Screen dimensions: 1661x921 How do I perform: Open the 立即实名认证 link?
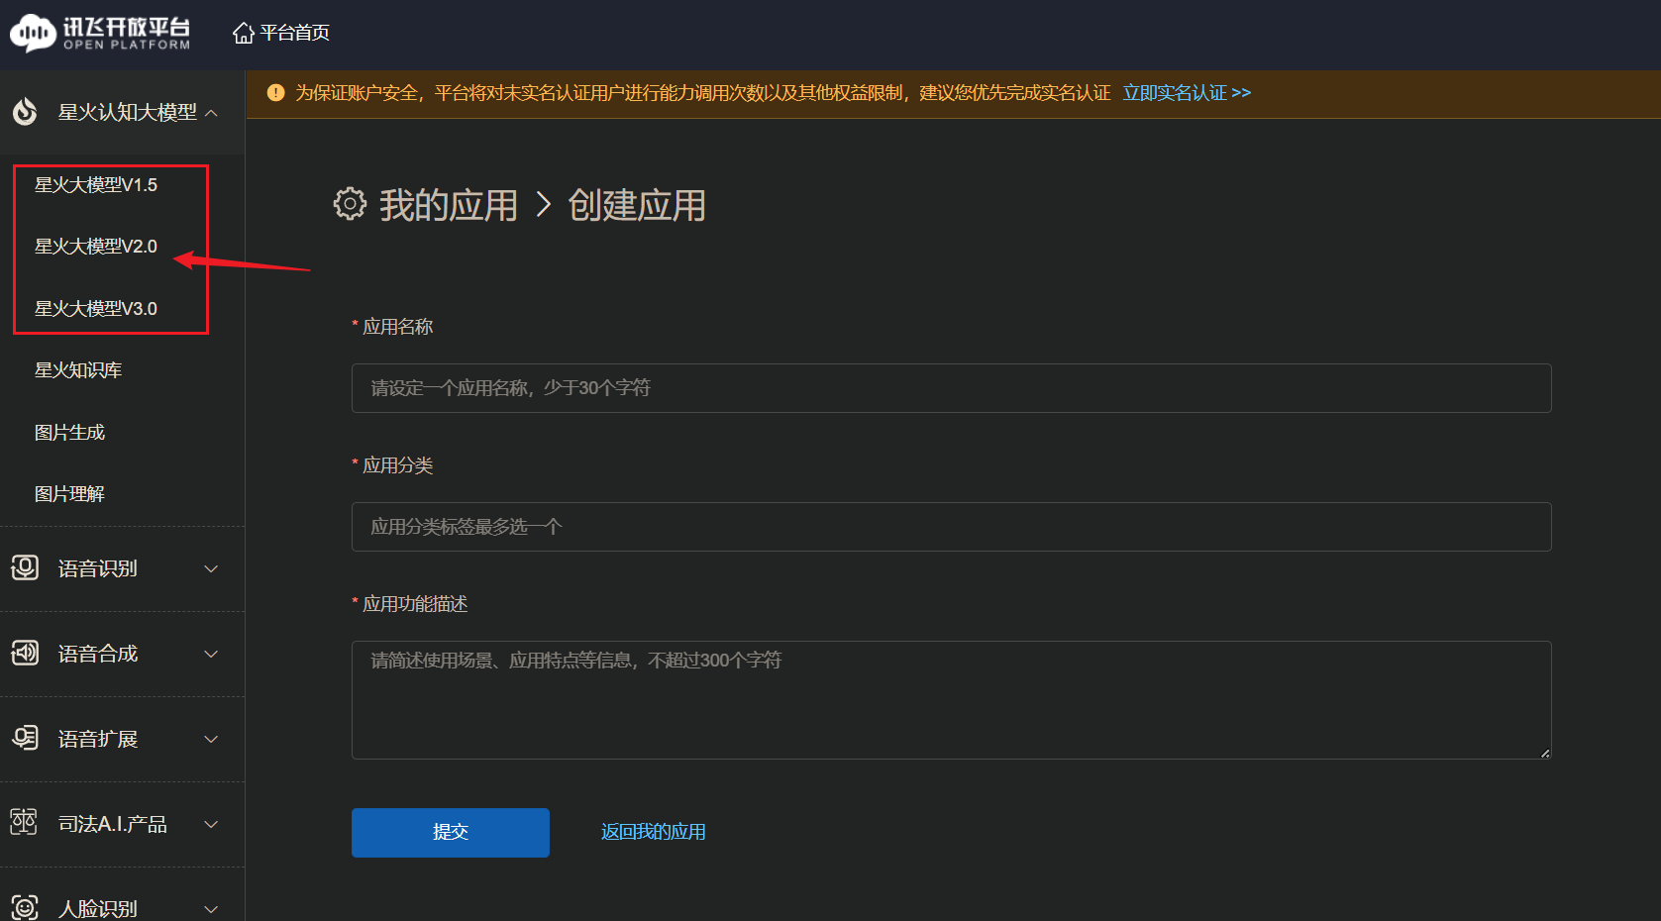tap(1187, 93)
